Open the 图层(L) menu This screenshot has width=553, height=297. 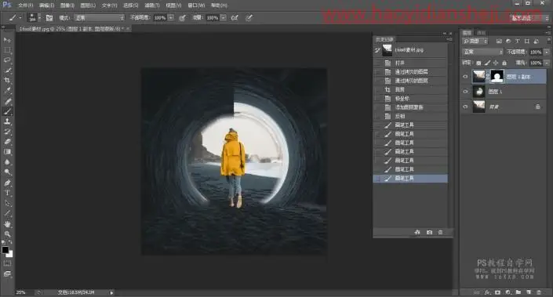[88, 5]
